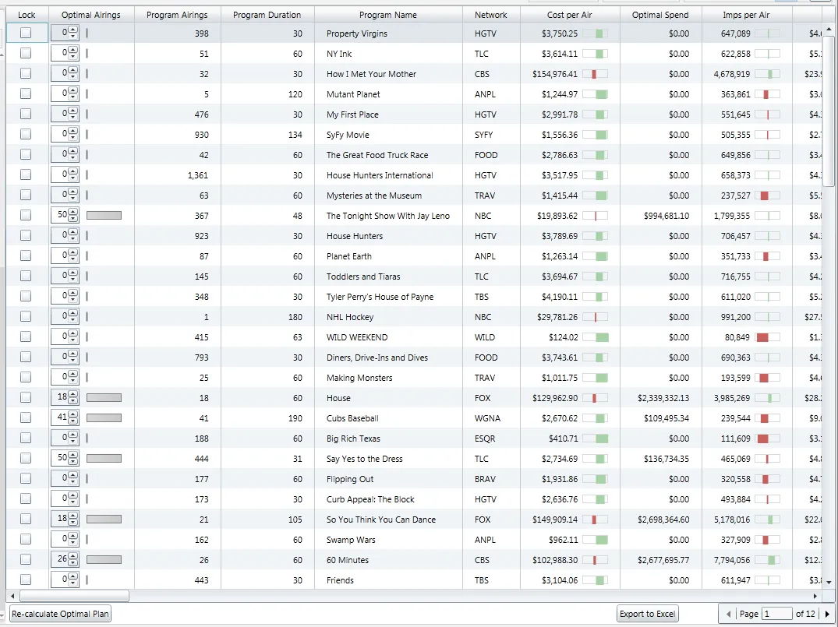
Task: Click the Page number input field
Action: 777,614
